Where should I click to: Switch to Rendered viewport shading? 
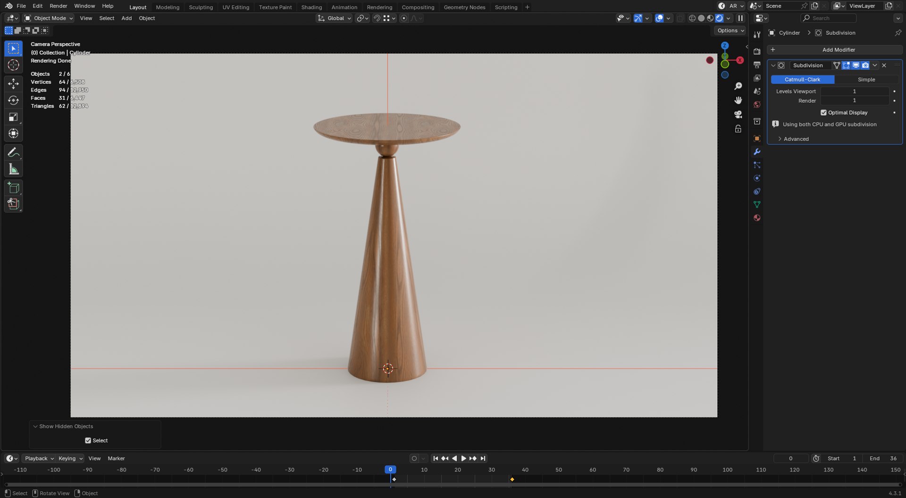point(719,18)
